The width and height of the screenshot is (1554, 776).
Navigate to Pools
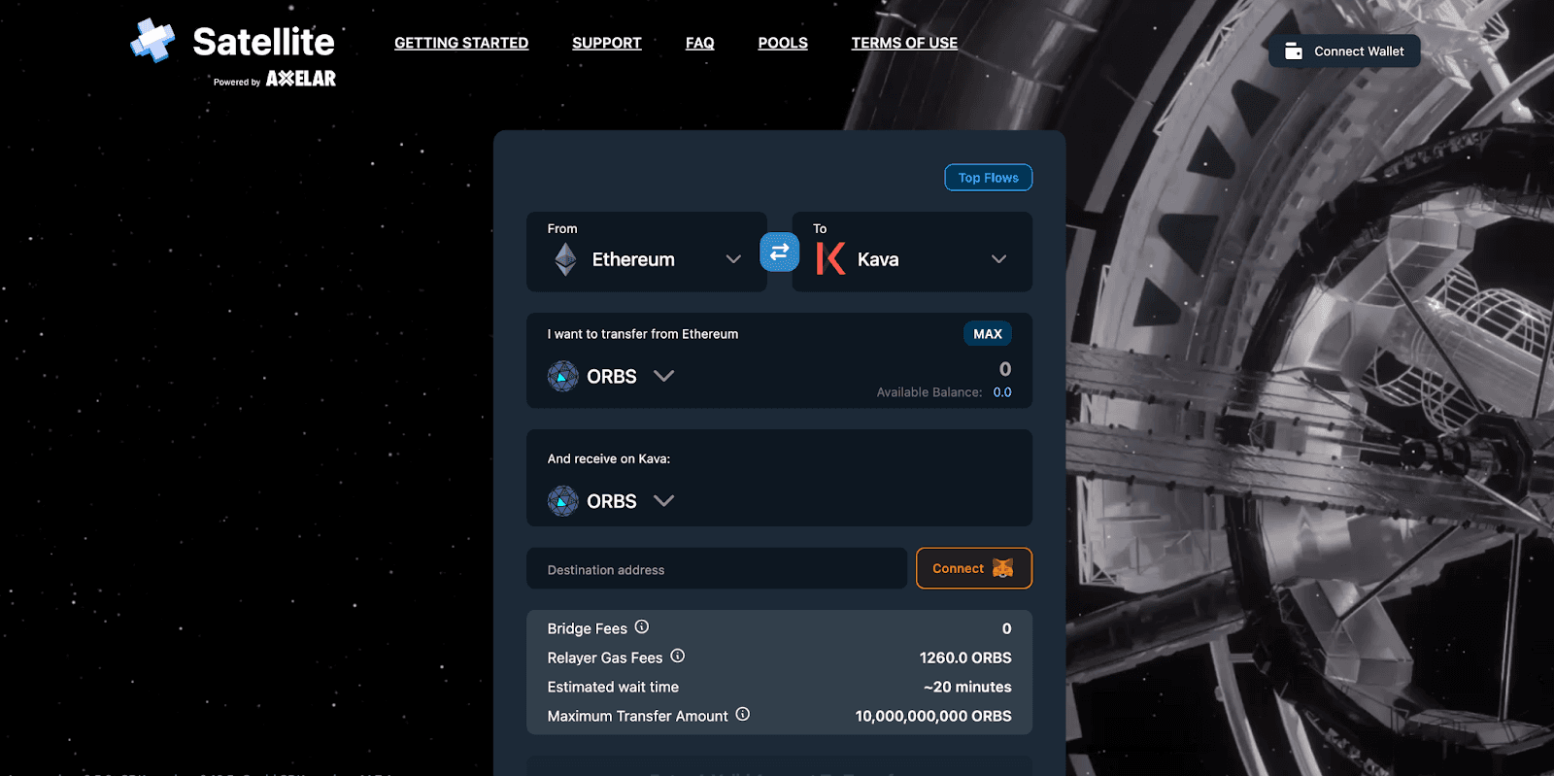(783, 43)
